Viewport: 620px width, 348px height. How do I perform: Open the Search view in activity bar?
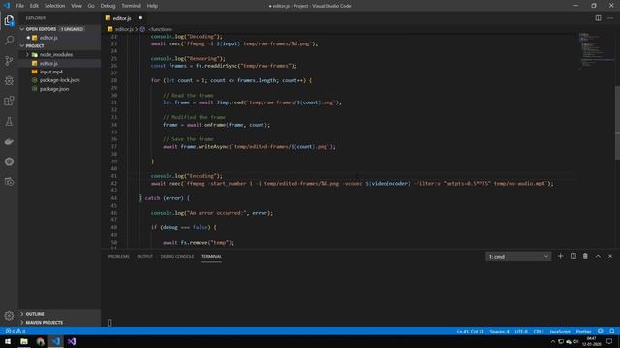tap(9, 41)
